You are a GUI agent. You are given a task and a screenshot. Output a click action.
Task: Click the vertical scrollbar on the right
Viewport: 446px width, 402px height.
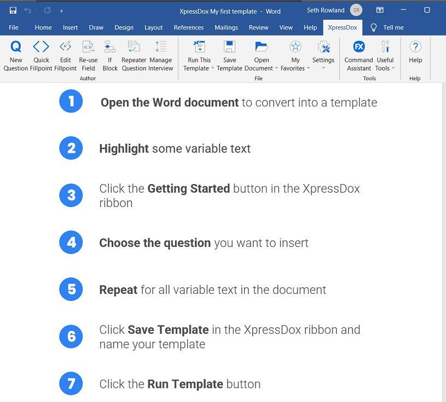[x=444, y=242]
